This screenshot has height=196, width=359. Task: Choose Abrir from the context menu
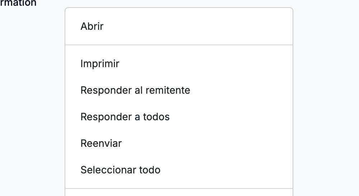pyautogui.click(x=179, y=26)
